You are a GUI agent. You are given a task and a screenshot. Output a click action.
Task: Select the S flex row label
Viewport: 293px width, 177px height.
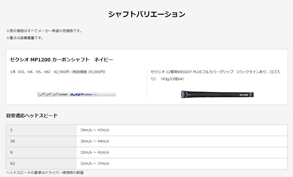(x=11, y=130)
